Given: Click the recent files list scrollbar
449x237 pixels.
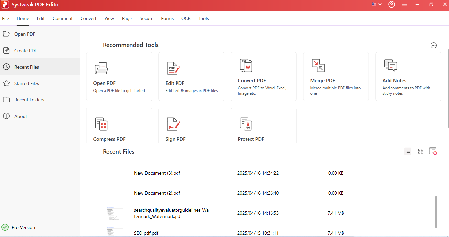Looking at the screenshot, I should (436, 212).
